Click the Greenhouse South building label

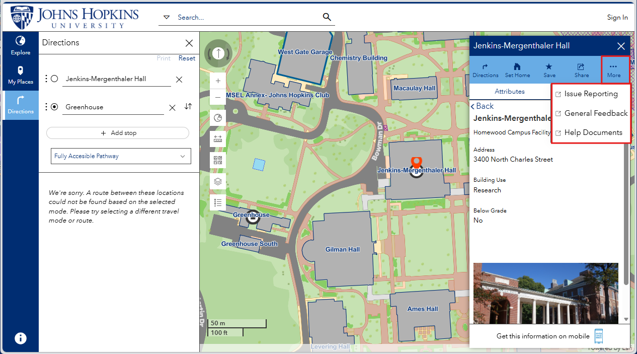[250, 244]
